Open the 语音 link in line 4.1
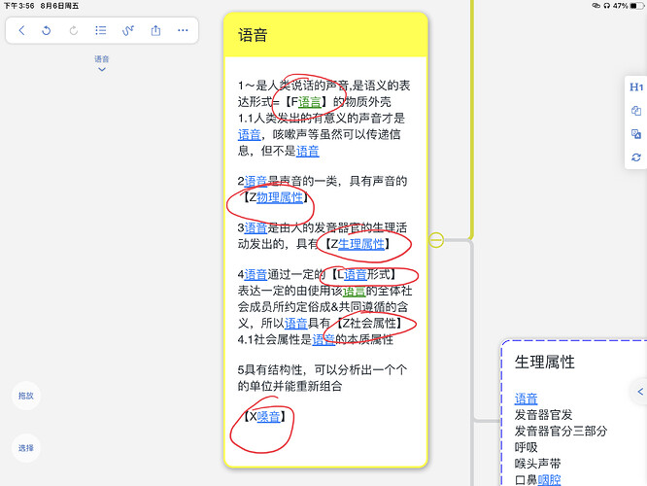Viewport: 647px width, 486px height. tap(323, 340)
